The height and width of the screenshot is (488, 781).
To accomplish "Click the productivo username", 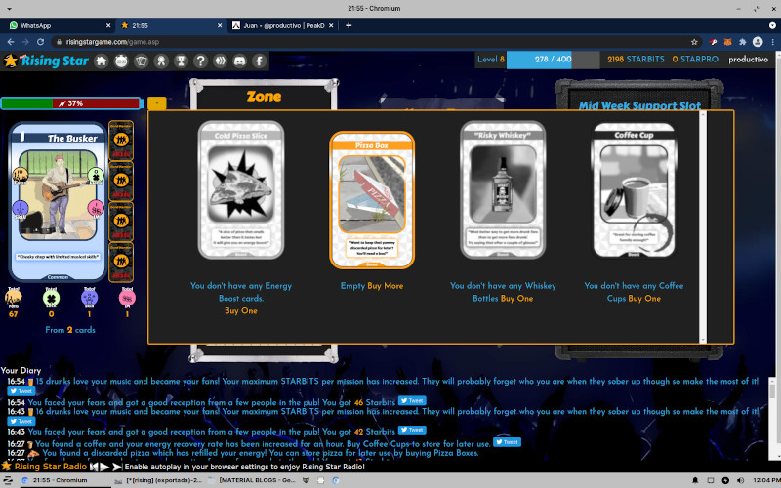I will 748,60.
